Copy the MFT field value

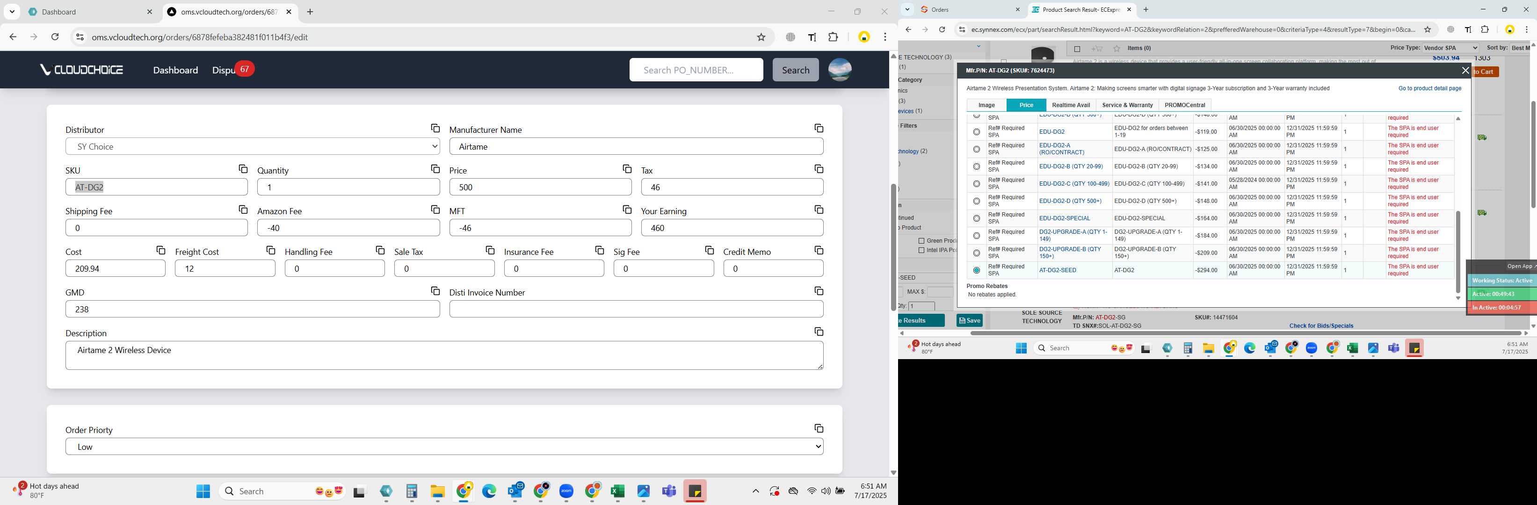point(626,209)
